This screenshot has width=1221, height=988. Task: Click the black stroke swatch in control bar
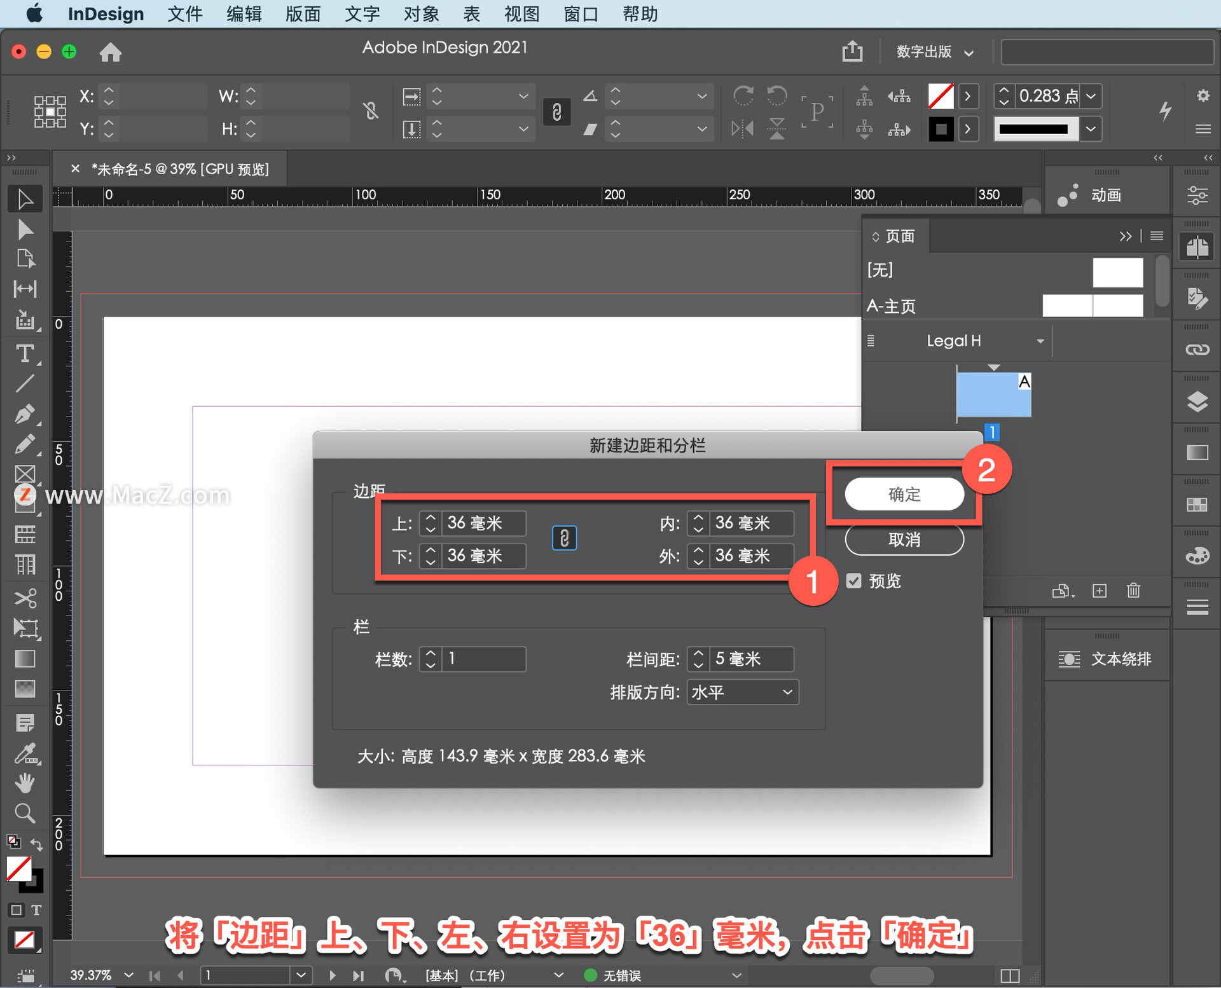point(941,129)
